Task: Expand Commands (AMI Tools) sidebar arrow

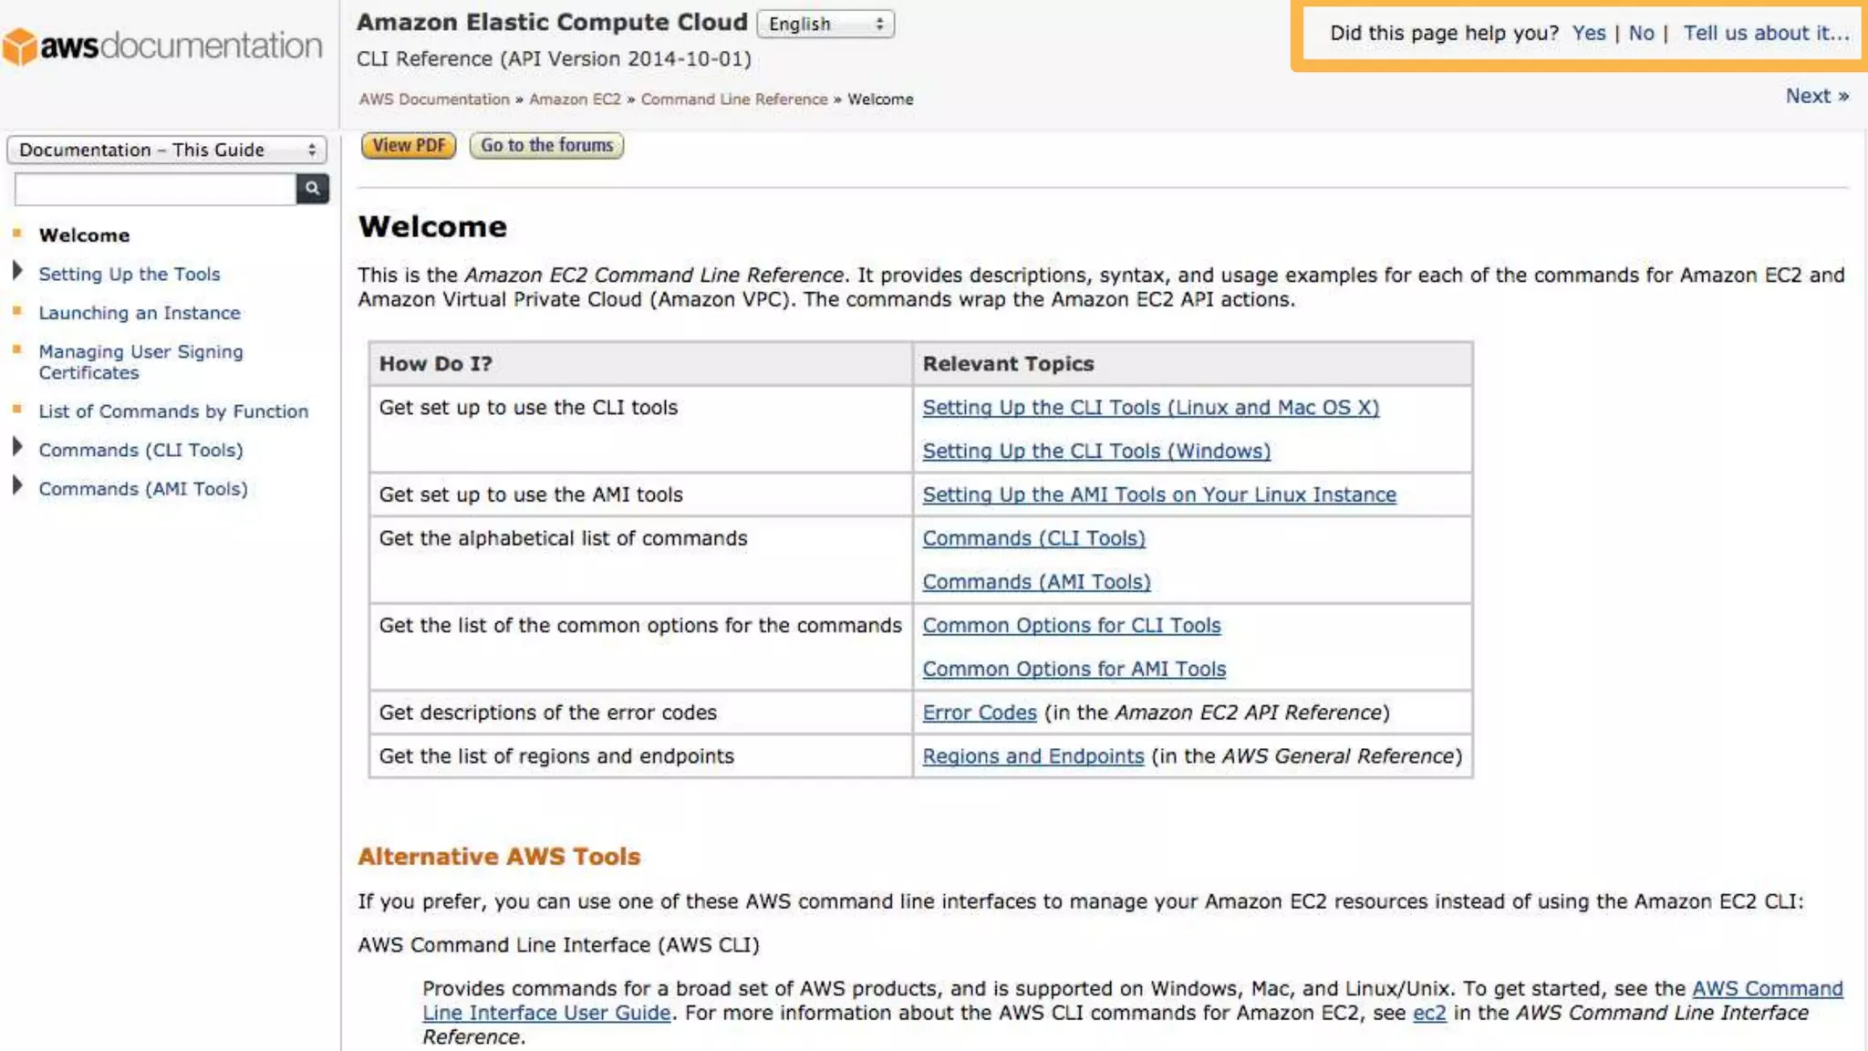Action: [x=17, y=486]
